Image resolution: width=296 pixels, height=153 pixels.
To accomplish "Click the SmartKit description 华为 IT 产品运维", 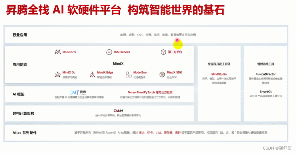I will tap(266, 96).
